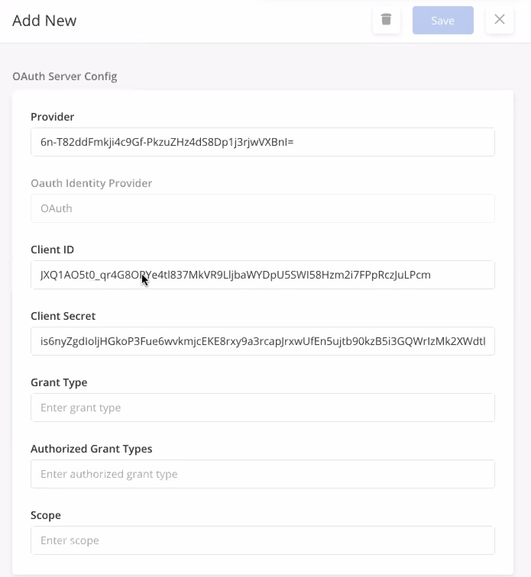Click the OAuth Server Config heading
Screen dimensions: 531x577
pos(65,76)
